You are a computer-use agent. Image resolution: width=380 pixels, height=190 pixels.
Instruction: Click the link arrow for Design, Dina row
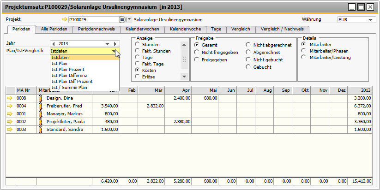[10, 98]
